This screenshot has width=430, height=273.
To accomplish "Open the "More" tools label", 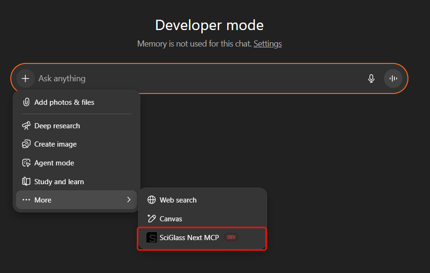I will pos(43,200).
